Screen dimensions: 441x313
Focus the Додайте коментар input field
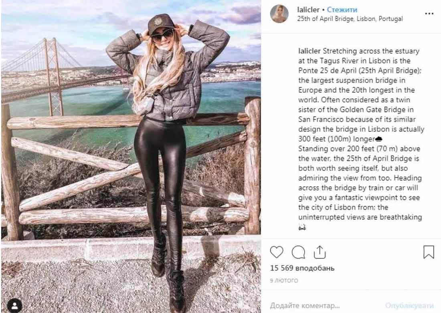[324, 305]
